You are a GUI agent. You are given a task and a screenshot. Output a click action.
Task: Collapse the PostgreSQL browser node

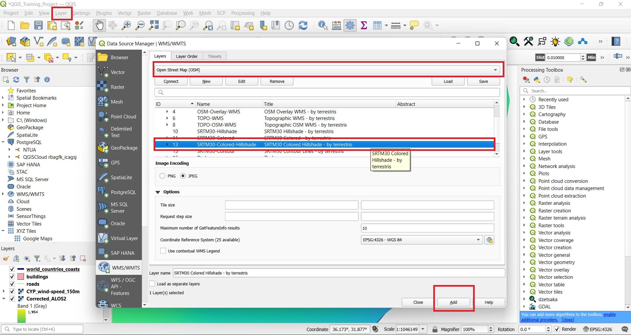3,142
